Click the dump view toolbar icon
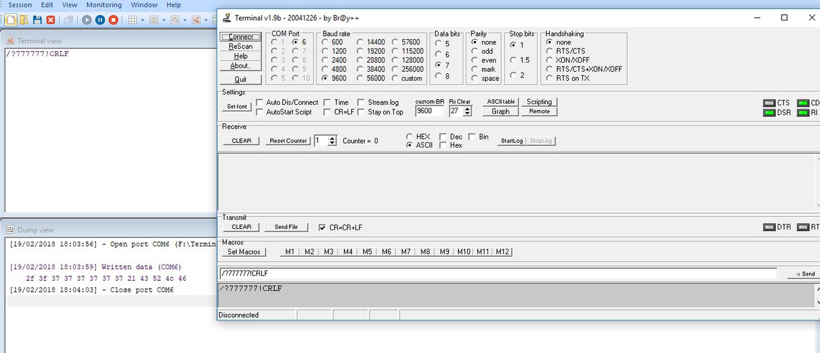 pyautogui.click(x=175, y=20)
